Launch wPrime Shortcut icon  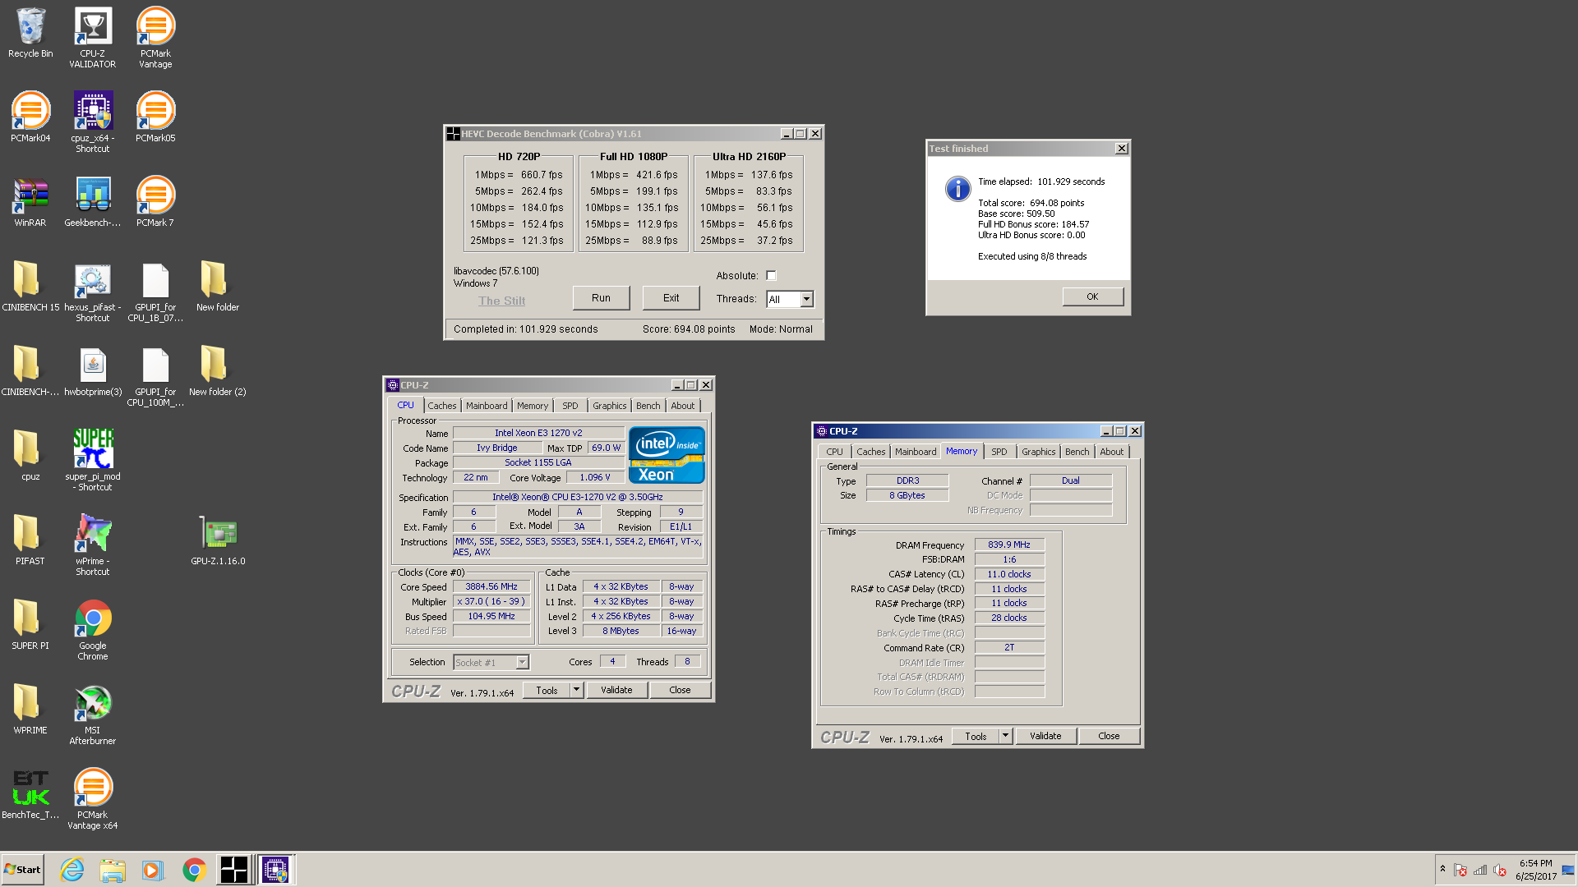tap(93, 545)
